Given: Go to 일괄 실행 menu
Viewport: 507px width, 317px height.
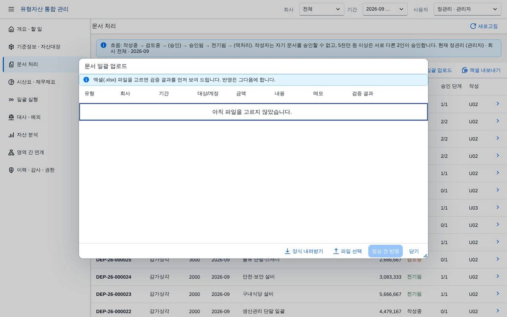Looking at the screenshot, I should click(x=45, y=99).
